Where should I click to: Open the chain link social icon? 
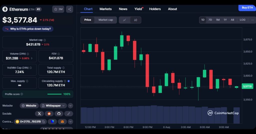coord(68,113)
